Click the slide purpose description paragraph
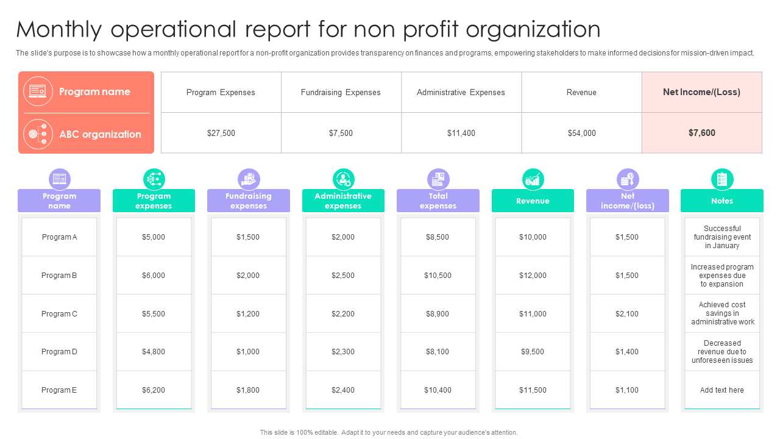The width and height of the screenshot is (780, 439). 385,53
